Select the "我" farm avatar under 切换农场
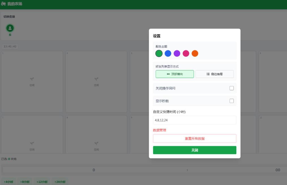Screen dimensions: 287x185 [10, 28]
